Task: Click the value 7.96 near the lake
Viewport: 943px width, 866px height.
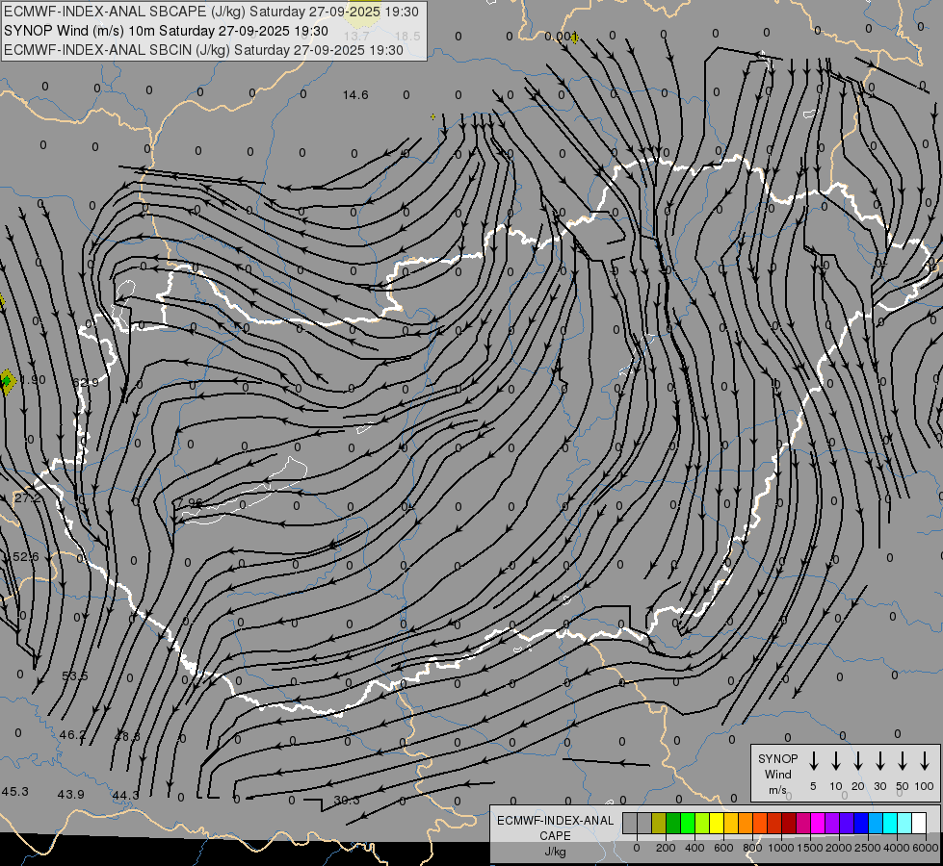Action: (x=190, y=502)
